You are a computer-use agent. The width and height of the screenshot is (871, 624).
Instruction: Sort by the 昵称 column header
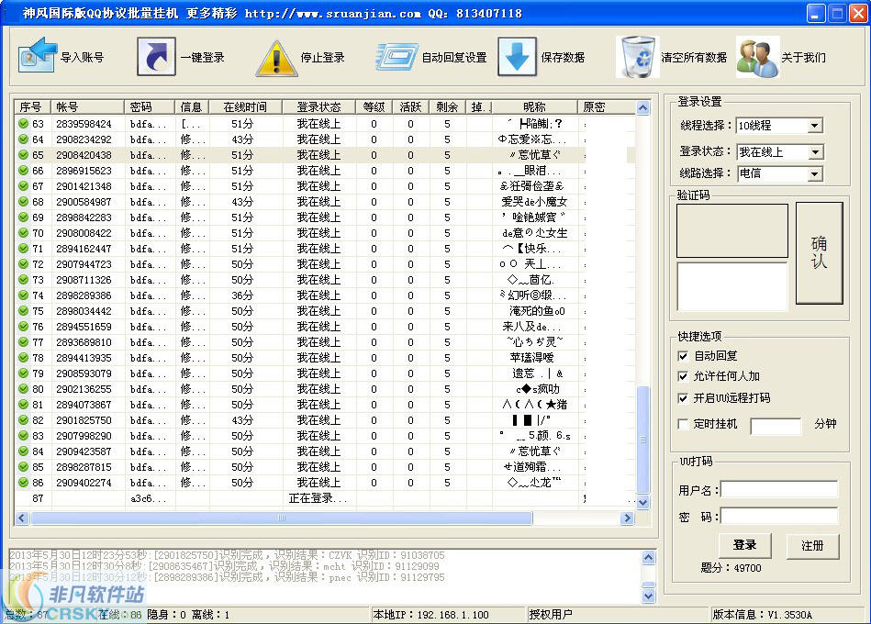[x=534, y=106]
